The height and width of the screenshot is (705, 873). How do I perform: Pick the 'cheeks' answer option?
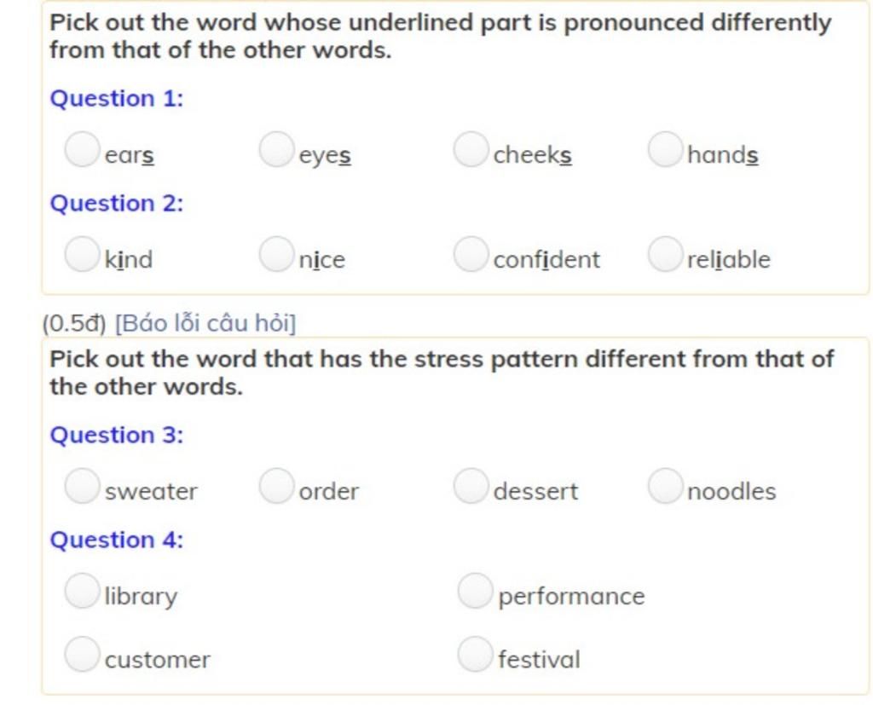[471, 149]
